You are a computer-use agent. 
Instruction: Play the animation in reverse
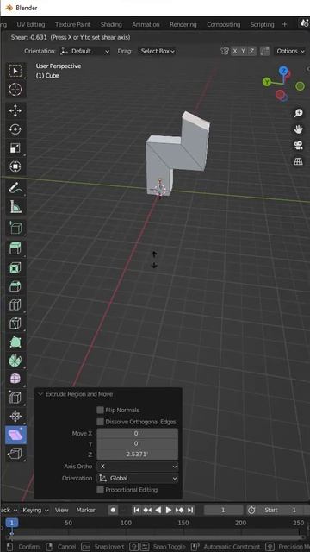point(158,510)
